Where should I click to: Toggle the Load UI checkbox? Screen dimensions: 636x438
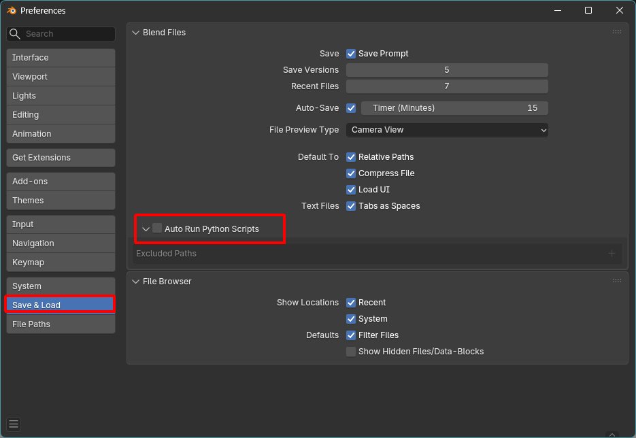351,189
